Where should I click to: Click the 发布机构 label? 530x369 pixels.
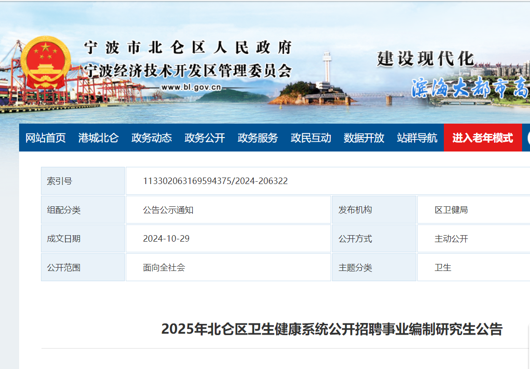355,210
